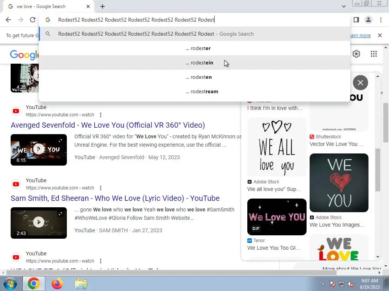Open more options for Sam Smith result
The height and width of the screenshot is (291, 389).
(100, 188)
